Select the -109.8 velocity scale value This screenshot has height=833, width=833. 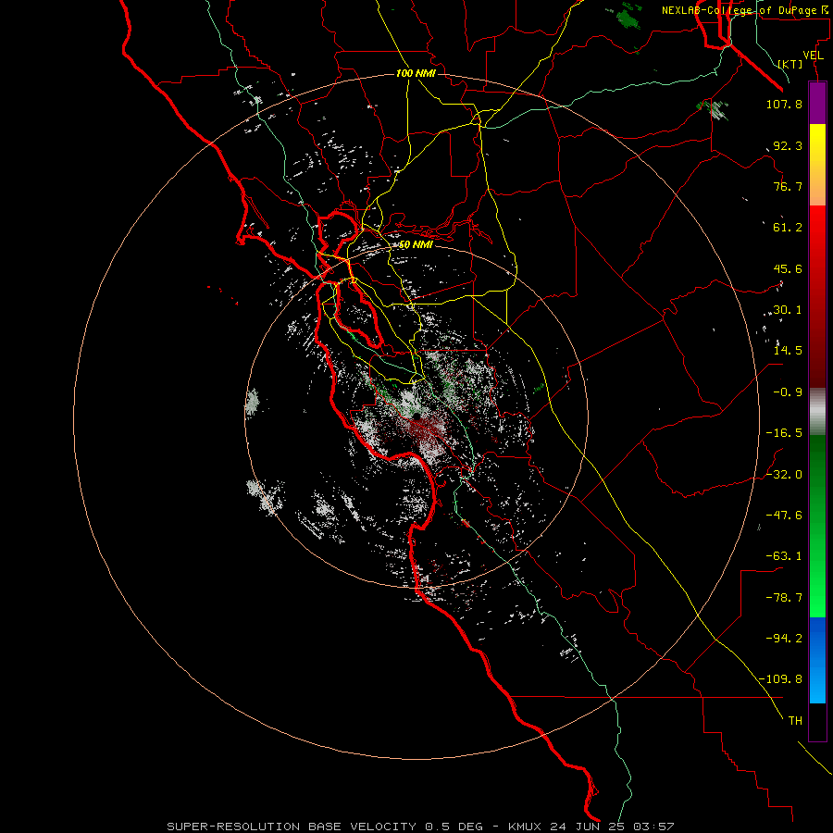coord(781,679)
